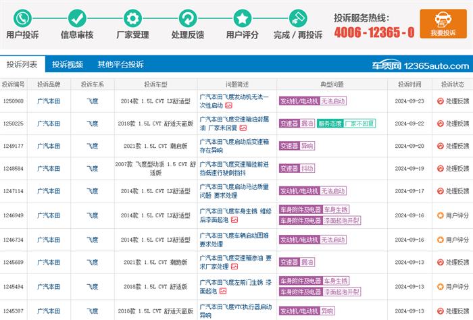Click the 用户投诉 phone step icon

[x=22, y=18]
